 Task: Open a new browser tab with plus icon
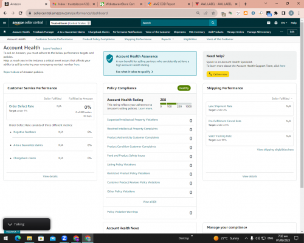245,4
